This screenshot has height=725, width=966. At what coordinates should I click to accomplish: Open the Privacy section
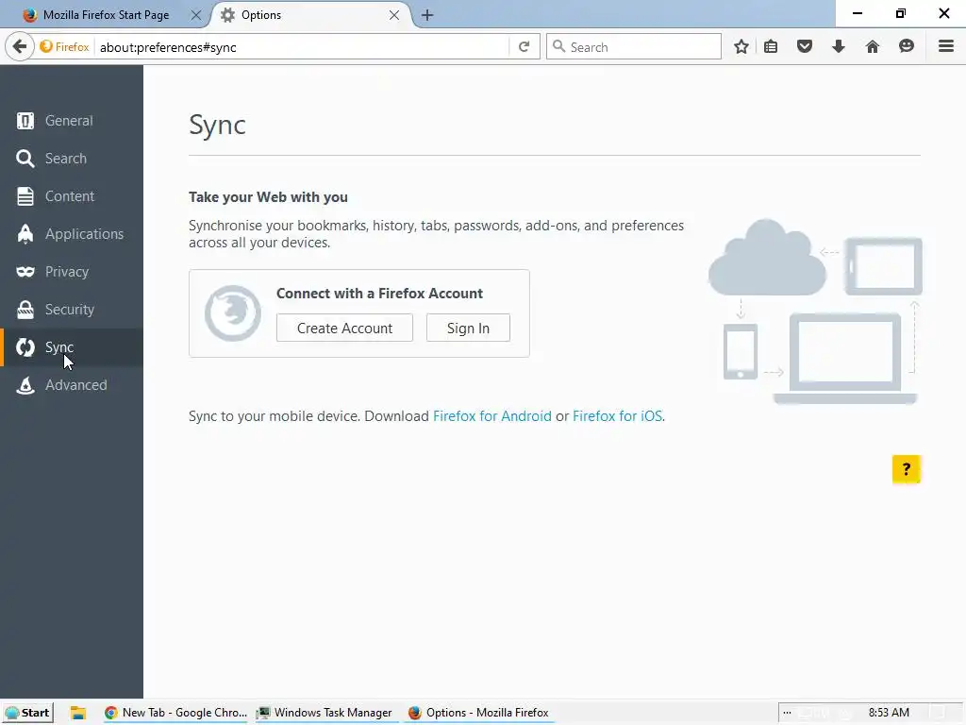(72, 271)
